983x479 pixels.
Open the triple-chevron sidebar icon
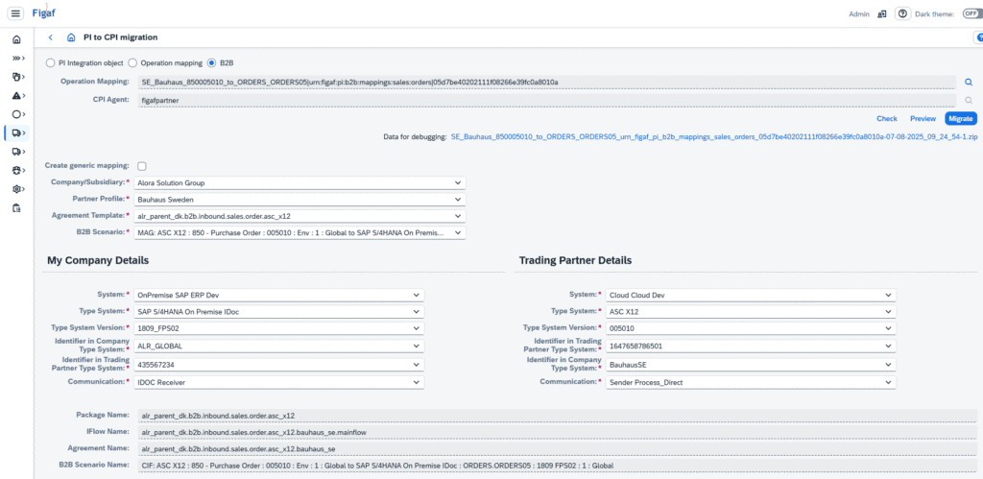click(x=18, y=59)
